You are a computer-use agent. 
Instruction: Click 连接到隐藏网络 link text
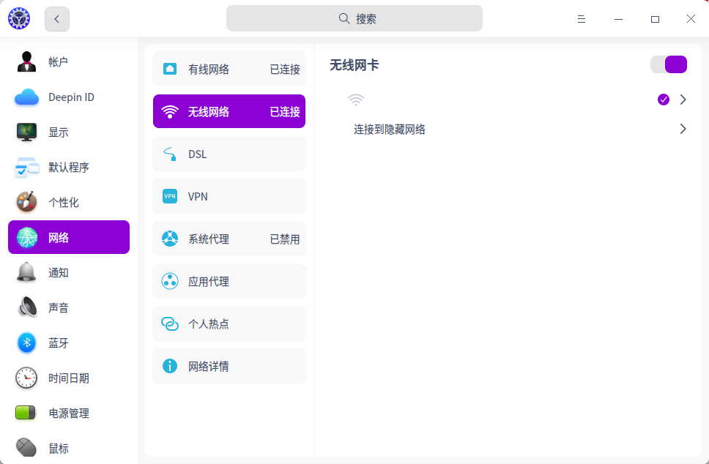[390, 130]
